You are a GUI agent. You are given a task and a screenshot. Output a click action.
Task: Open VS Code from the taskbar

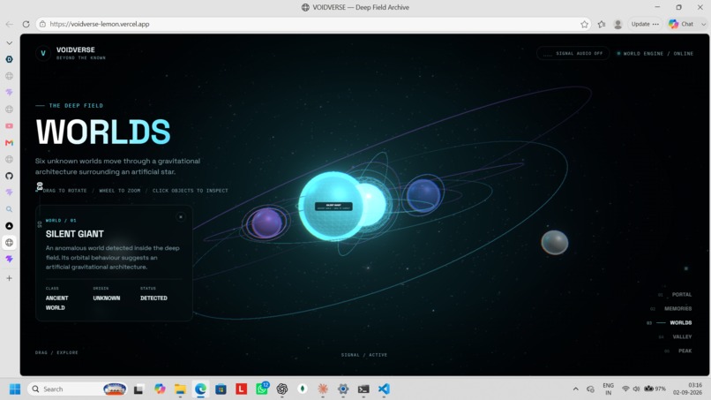pos(384,389)
